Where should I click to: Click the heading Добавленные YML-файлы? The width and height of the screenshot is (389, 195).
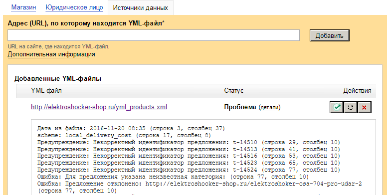(58, 79)
